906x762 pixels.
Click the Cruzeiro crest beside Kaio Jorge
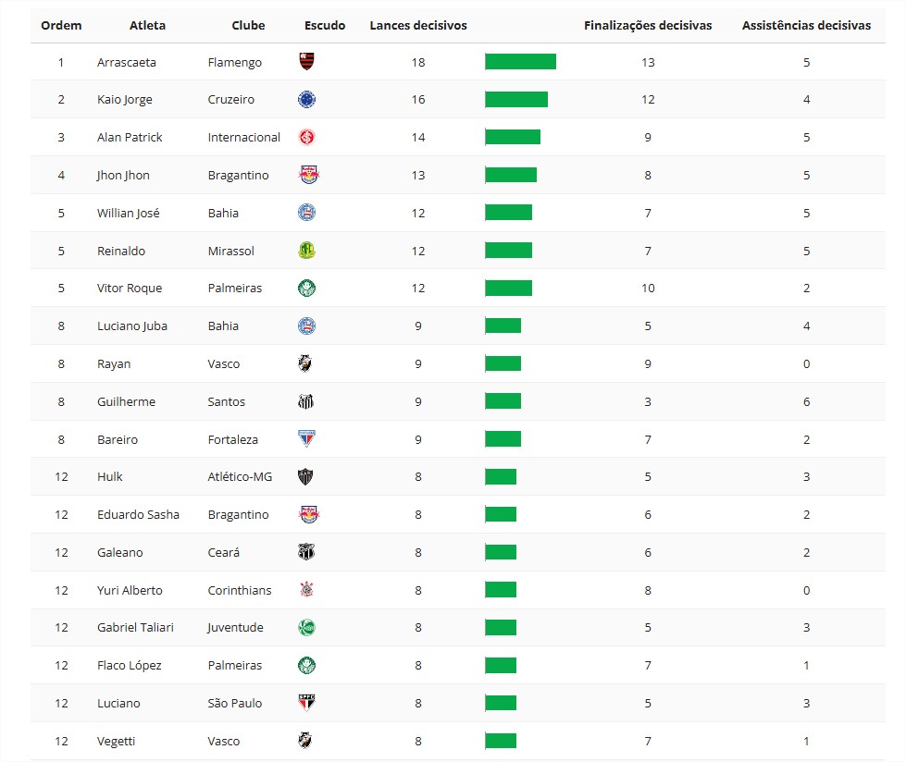coord(307,100)
